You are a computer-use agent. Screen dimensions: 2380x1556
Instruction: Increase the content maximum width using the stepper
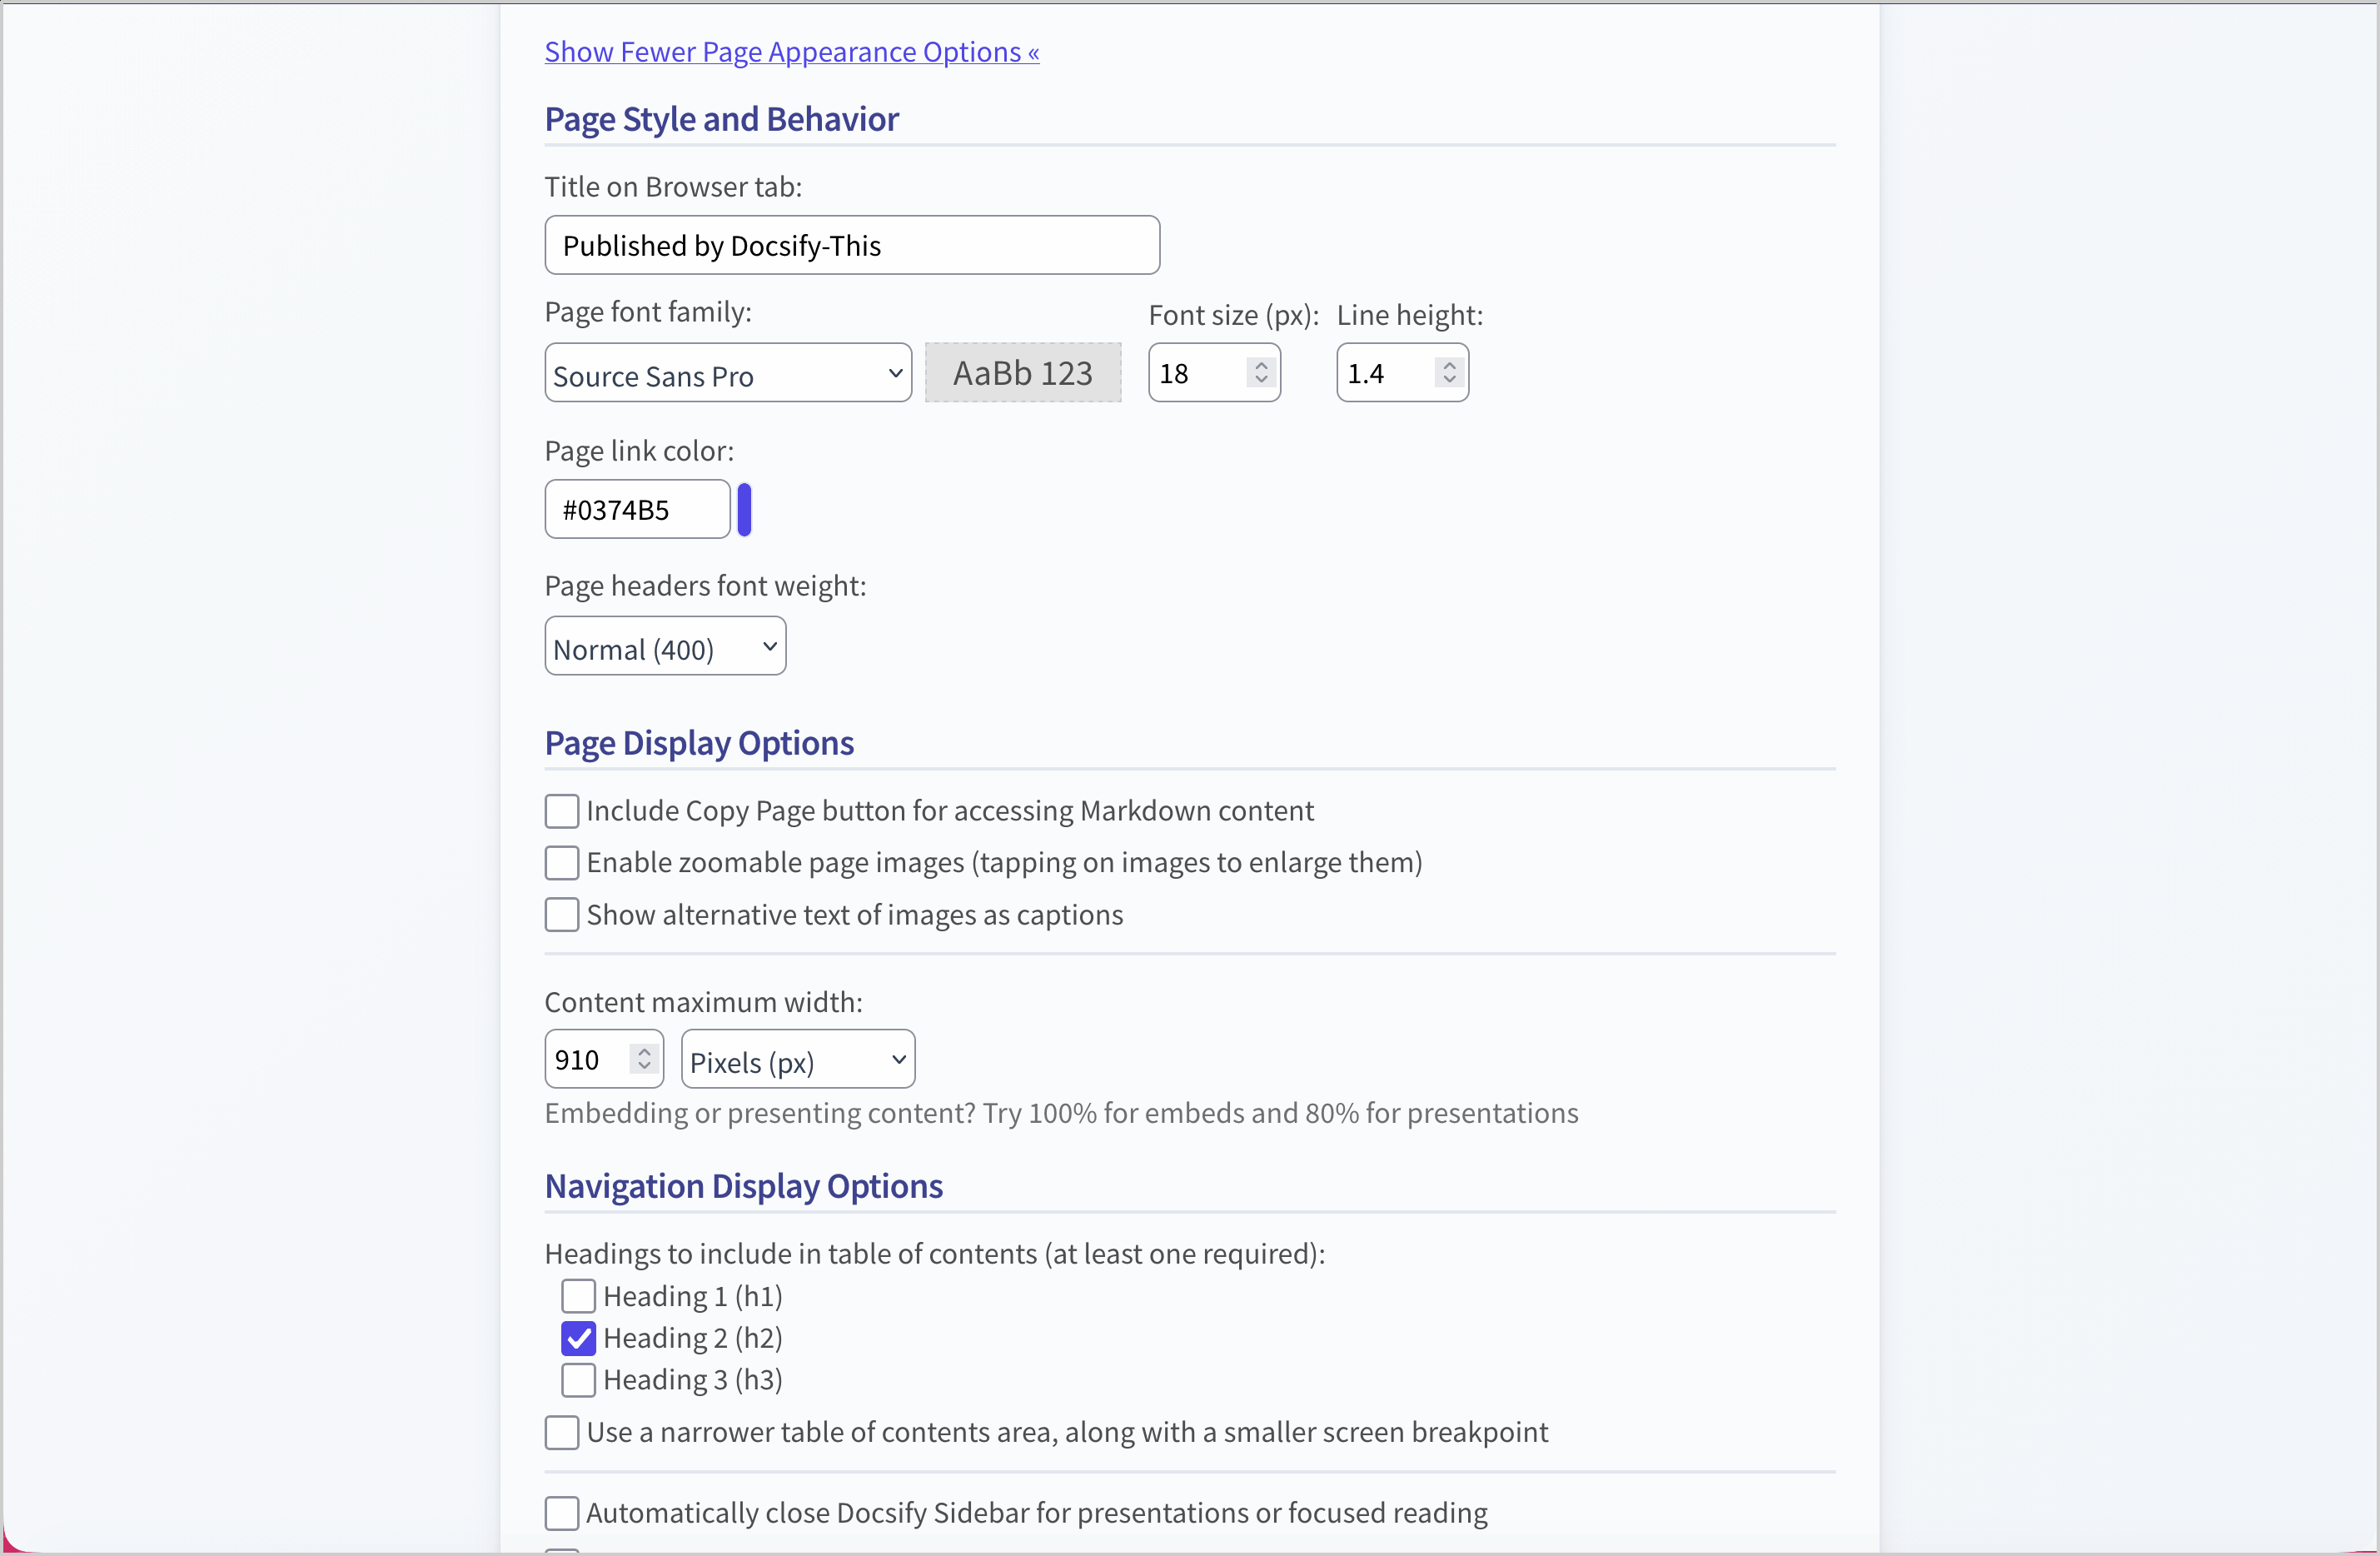coord(645,1050)
